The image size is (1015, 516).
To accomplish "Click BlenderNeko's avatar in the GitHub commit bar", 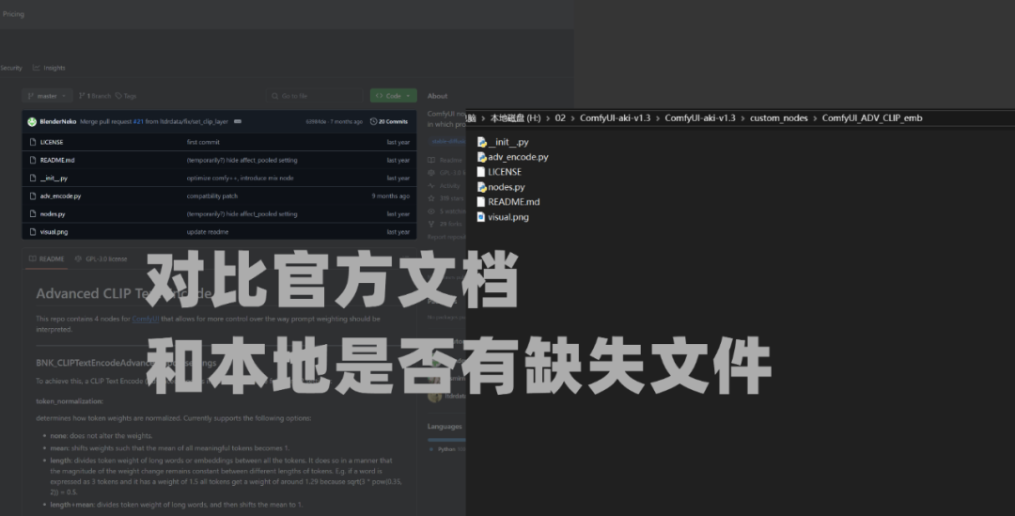I will coord(32,122).
